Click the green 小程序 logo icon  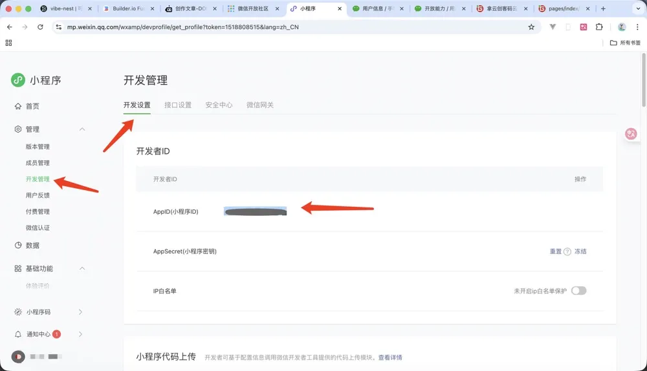point(18,80)
